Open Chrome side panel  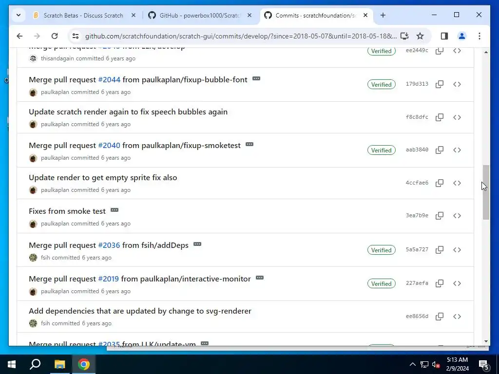coord(444,36)
